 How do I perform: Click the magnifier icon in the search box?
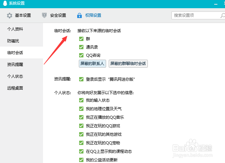point(223,15)
